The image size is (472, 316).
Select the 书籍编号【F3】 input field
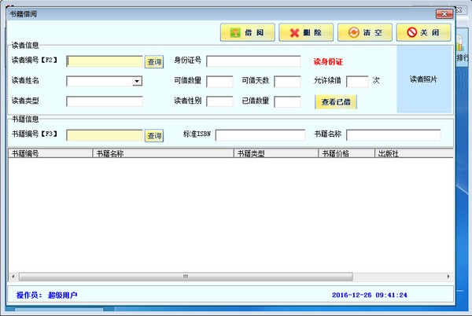[104, 135]
